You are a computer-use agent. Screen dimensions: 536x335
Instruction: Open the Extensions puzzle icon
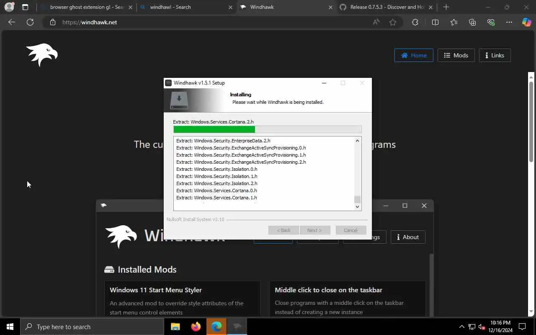coord(415,22)
